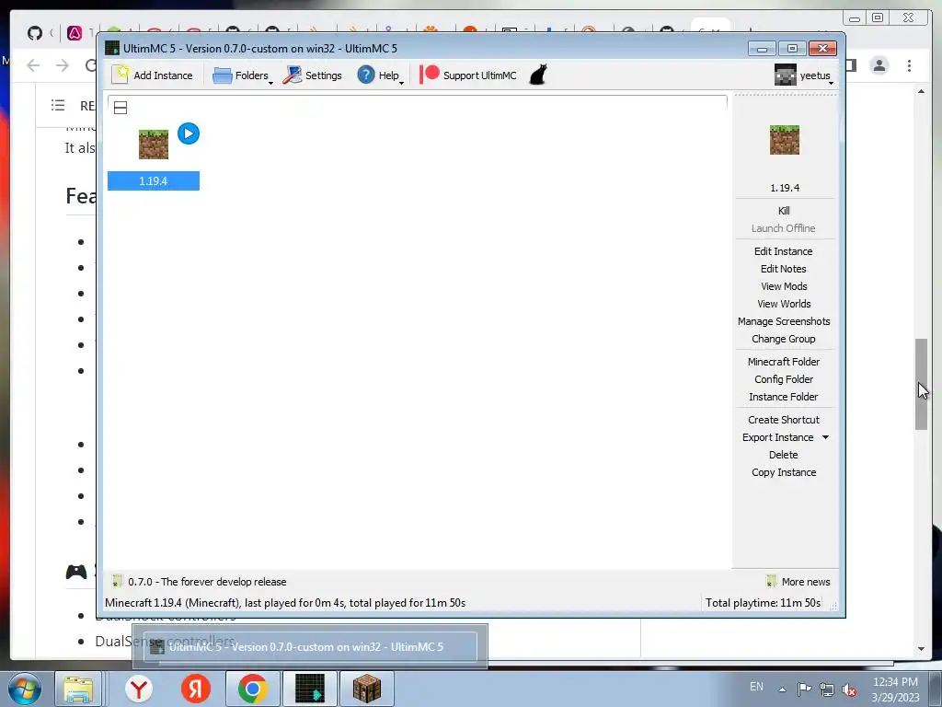Kill the running instance

click(784, 211)
